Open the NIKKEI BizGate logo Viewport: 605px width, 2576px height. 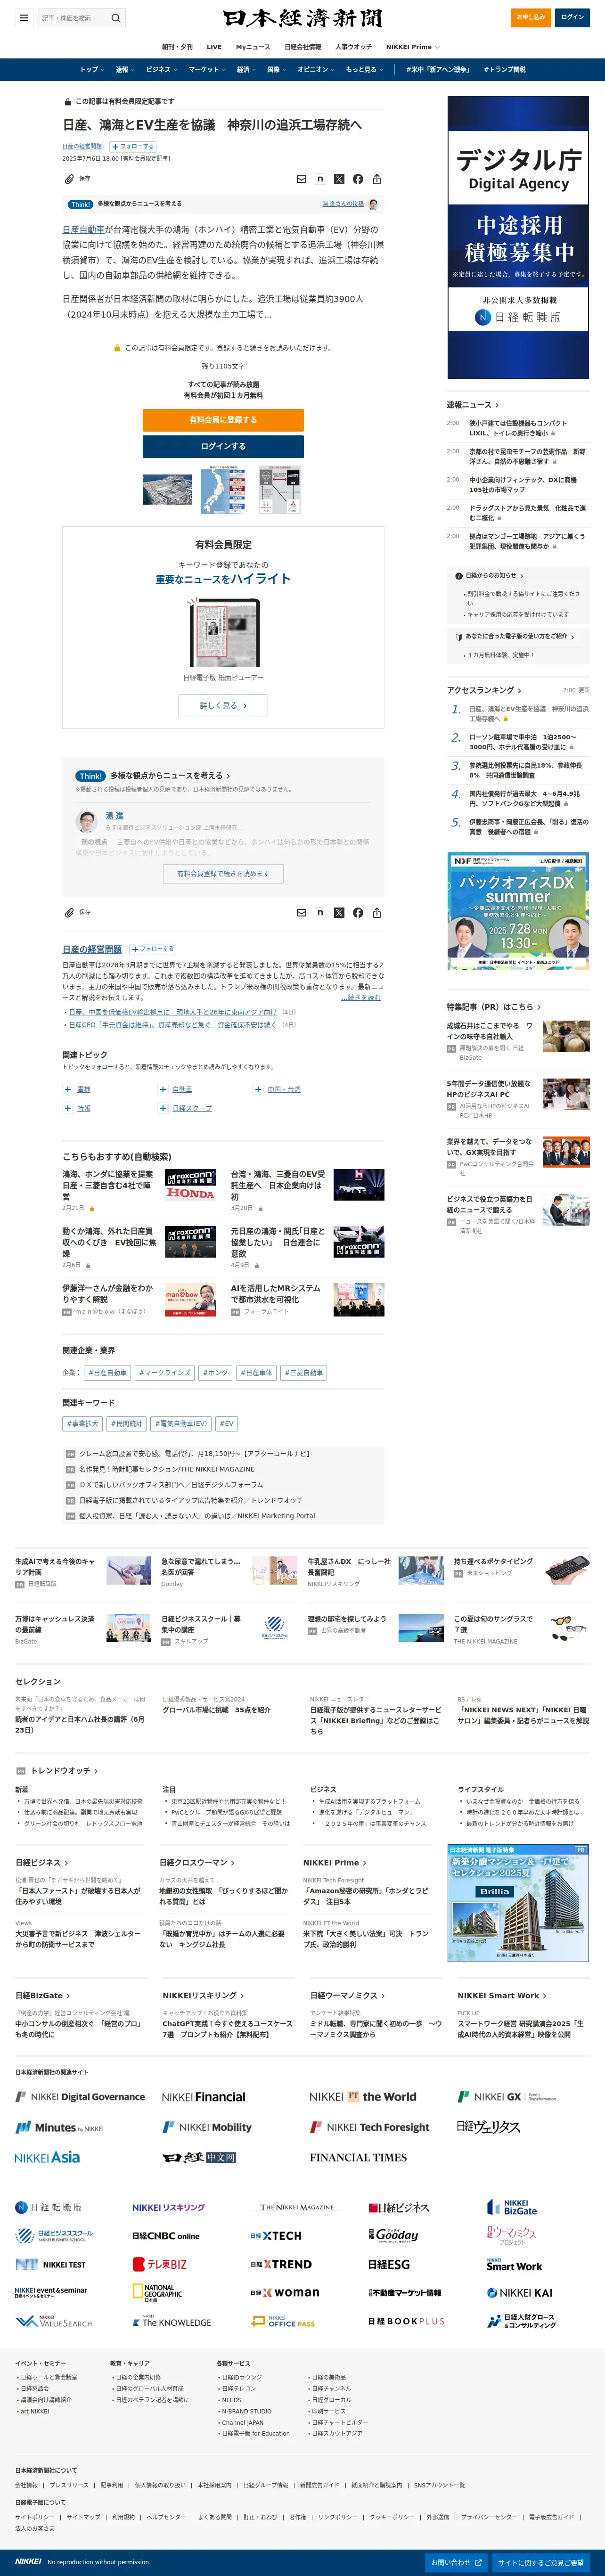coord(512,2207)
